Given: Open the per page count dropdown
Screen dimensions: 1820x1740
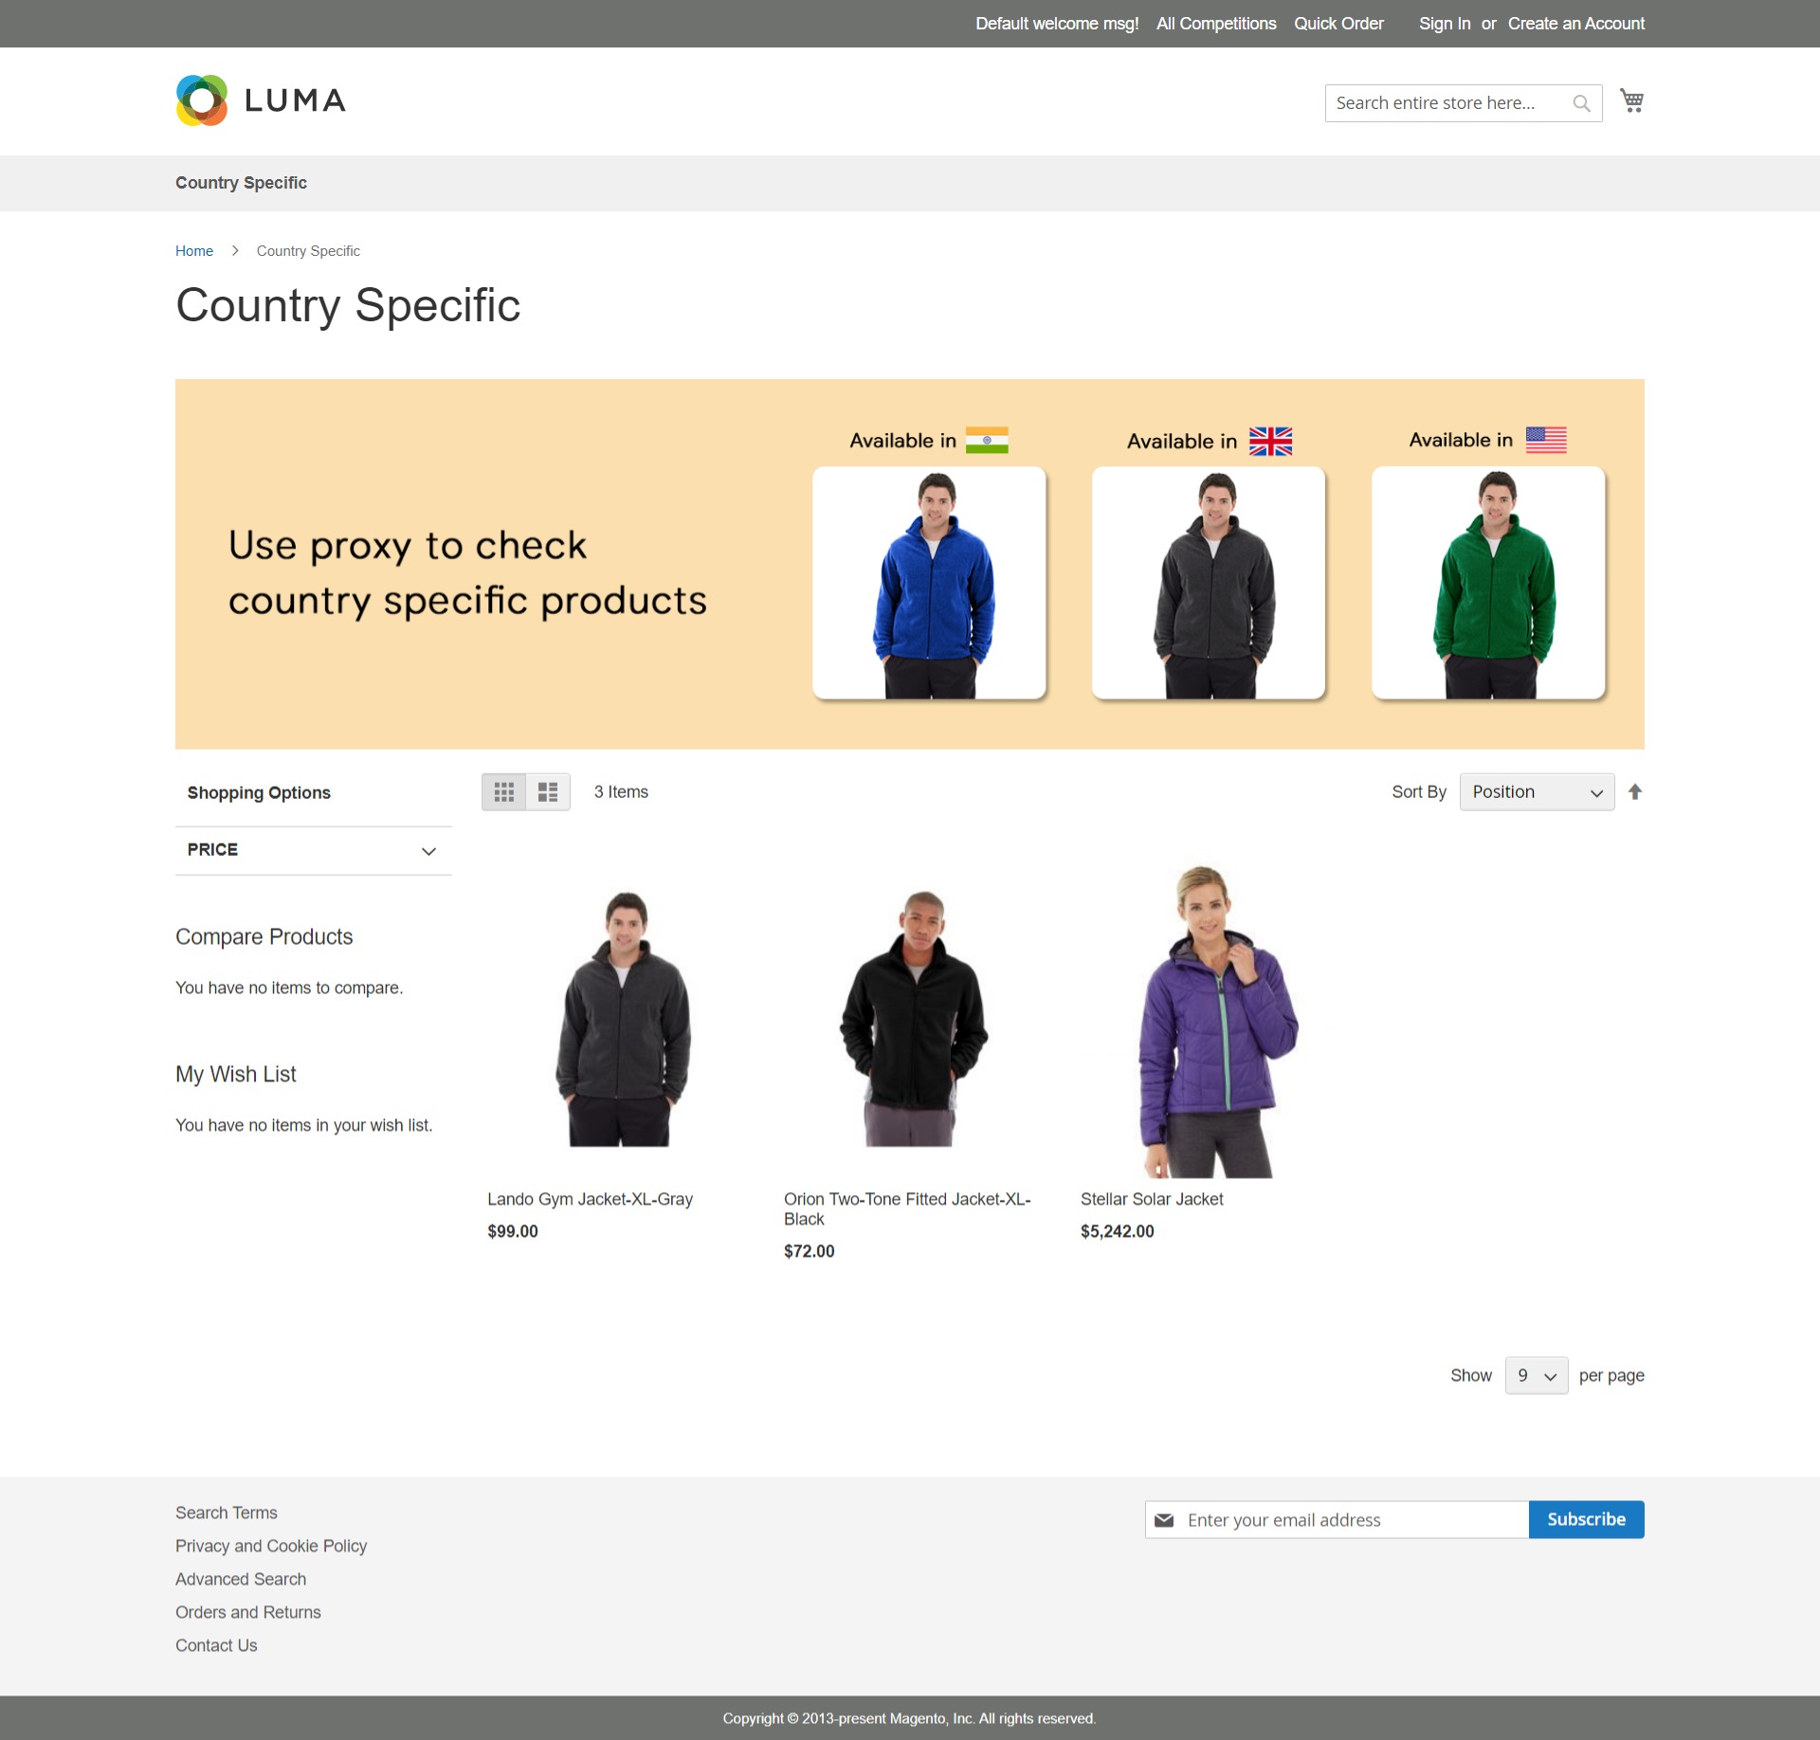Looking at the screenshot, I should (x=1535, y=1375).
